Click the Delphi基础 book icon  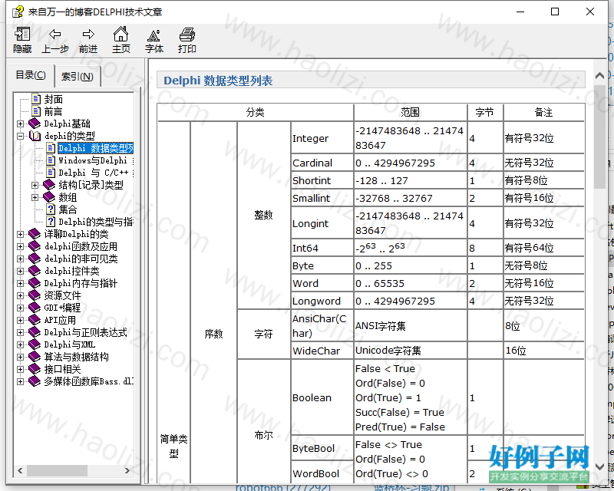click(35, 124)
